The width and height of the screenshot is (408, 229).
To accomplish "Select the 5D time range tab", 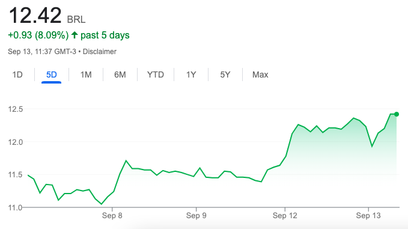I will point(51,75).
